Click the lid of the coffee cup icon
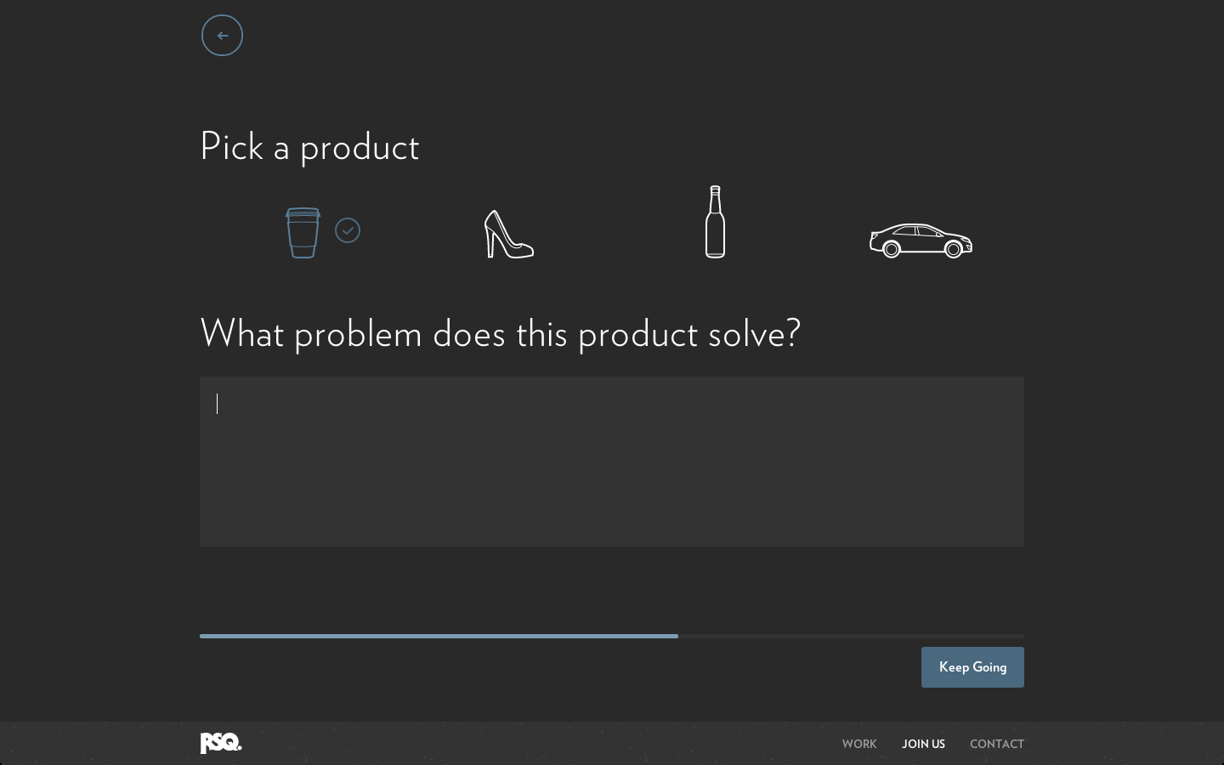 [303, 212]
